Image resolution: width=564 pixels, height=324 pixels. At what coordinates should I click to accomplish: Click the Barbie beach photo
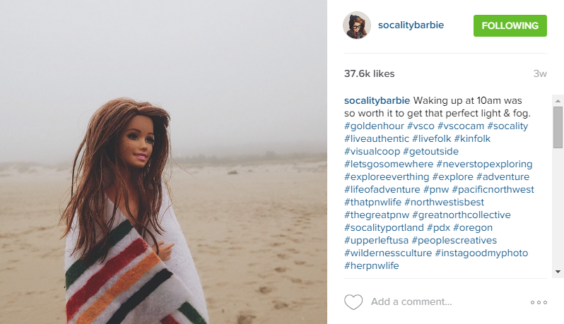[x=163, y=162]
